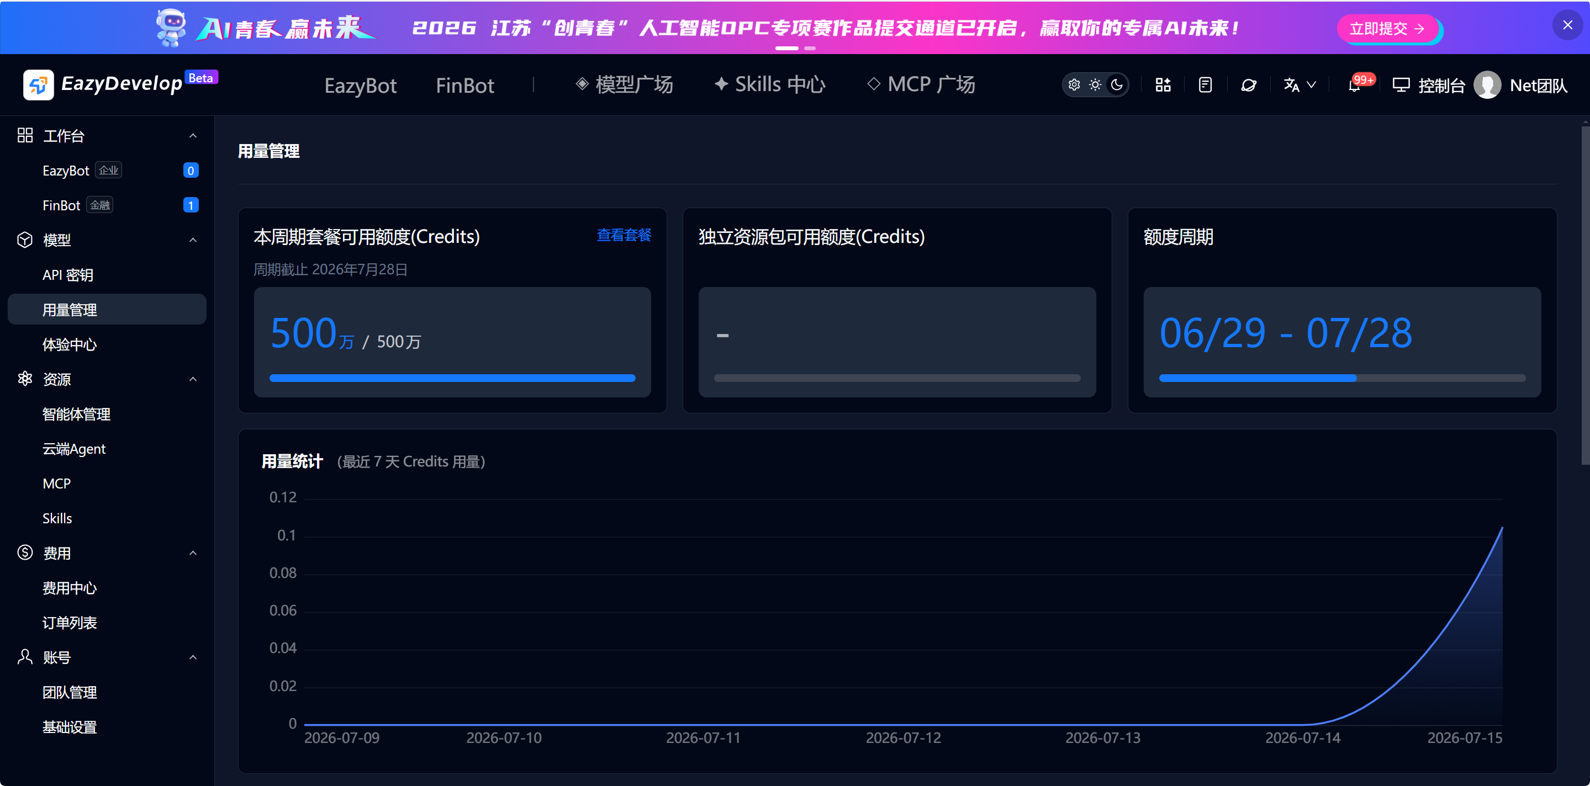Click the FinBot count badge 1
This screenshot has width=1590, height=786.
tap(191, 205)
